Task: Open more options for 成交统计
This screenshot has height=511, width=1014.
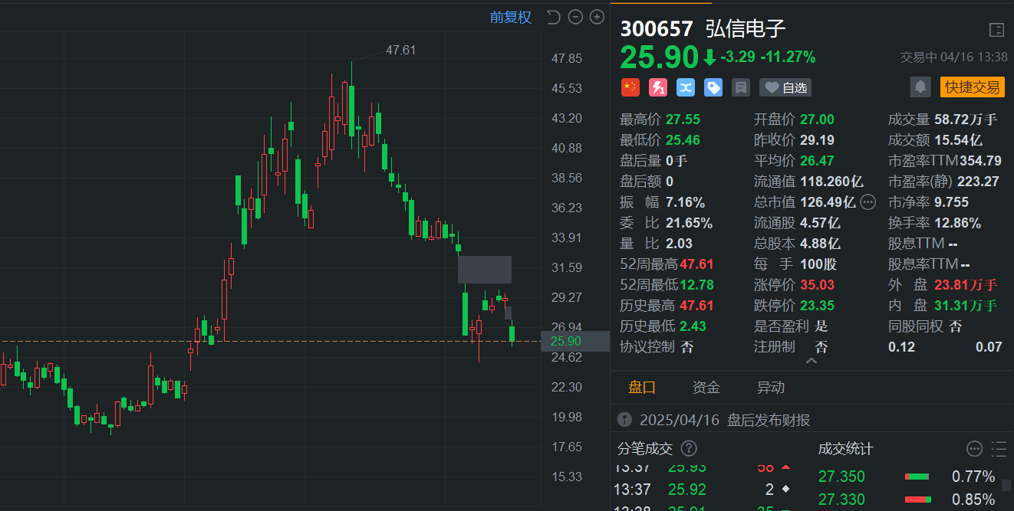Action: click(x=974, y=448)
